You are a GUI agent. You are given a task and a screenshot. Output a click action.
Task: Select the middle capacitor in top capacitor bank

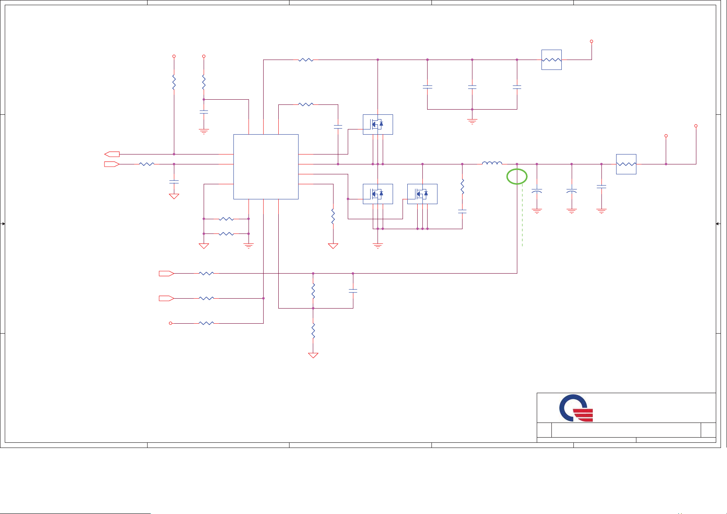[472, 87]
